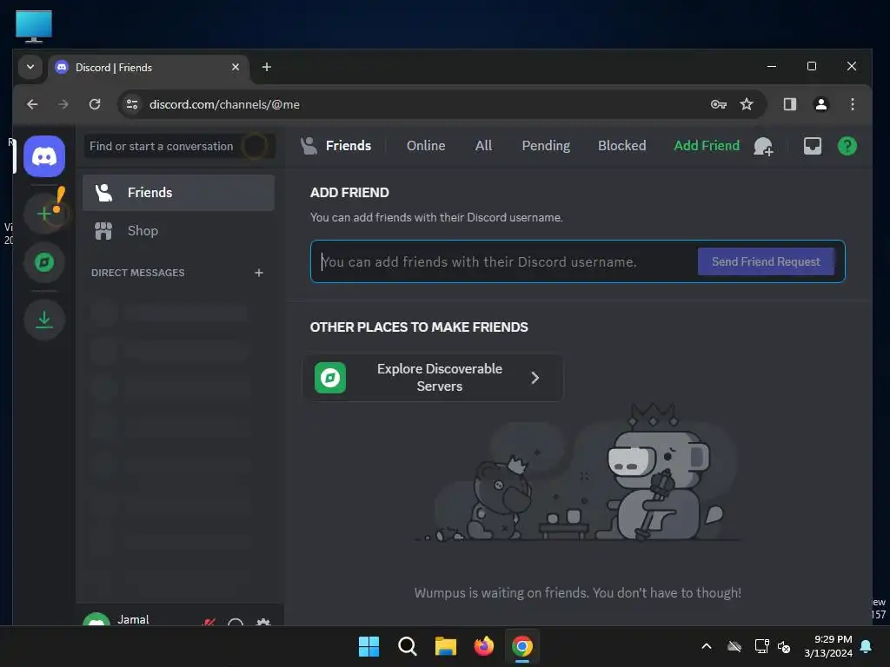Click the address bar URL
The height and width of the screenshot is (667, 890).
(x=224, y=104)
